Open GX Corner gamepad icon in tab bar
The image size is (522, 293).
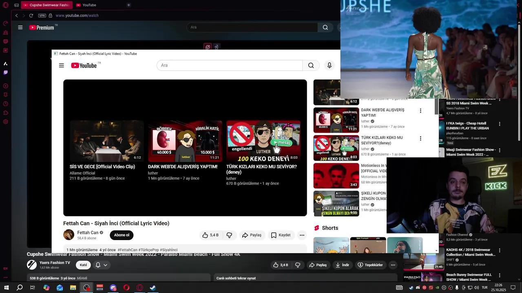[x=16, y=5]
